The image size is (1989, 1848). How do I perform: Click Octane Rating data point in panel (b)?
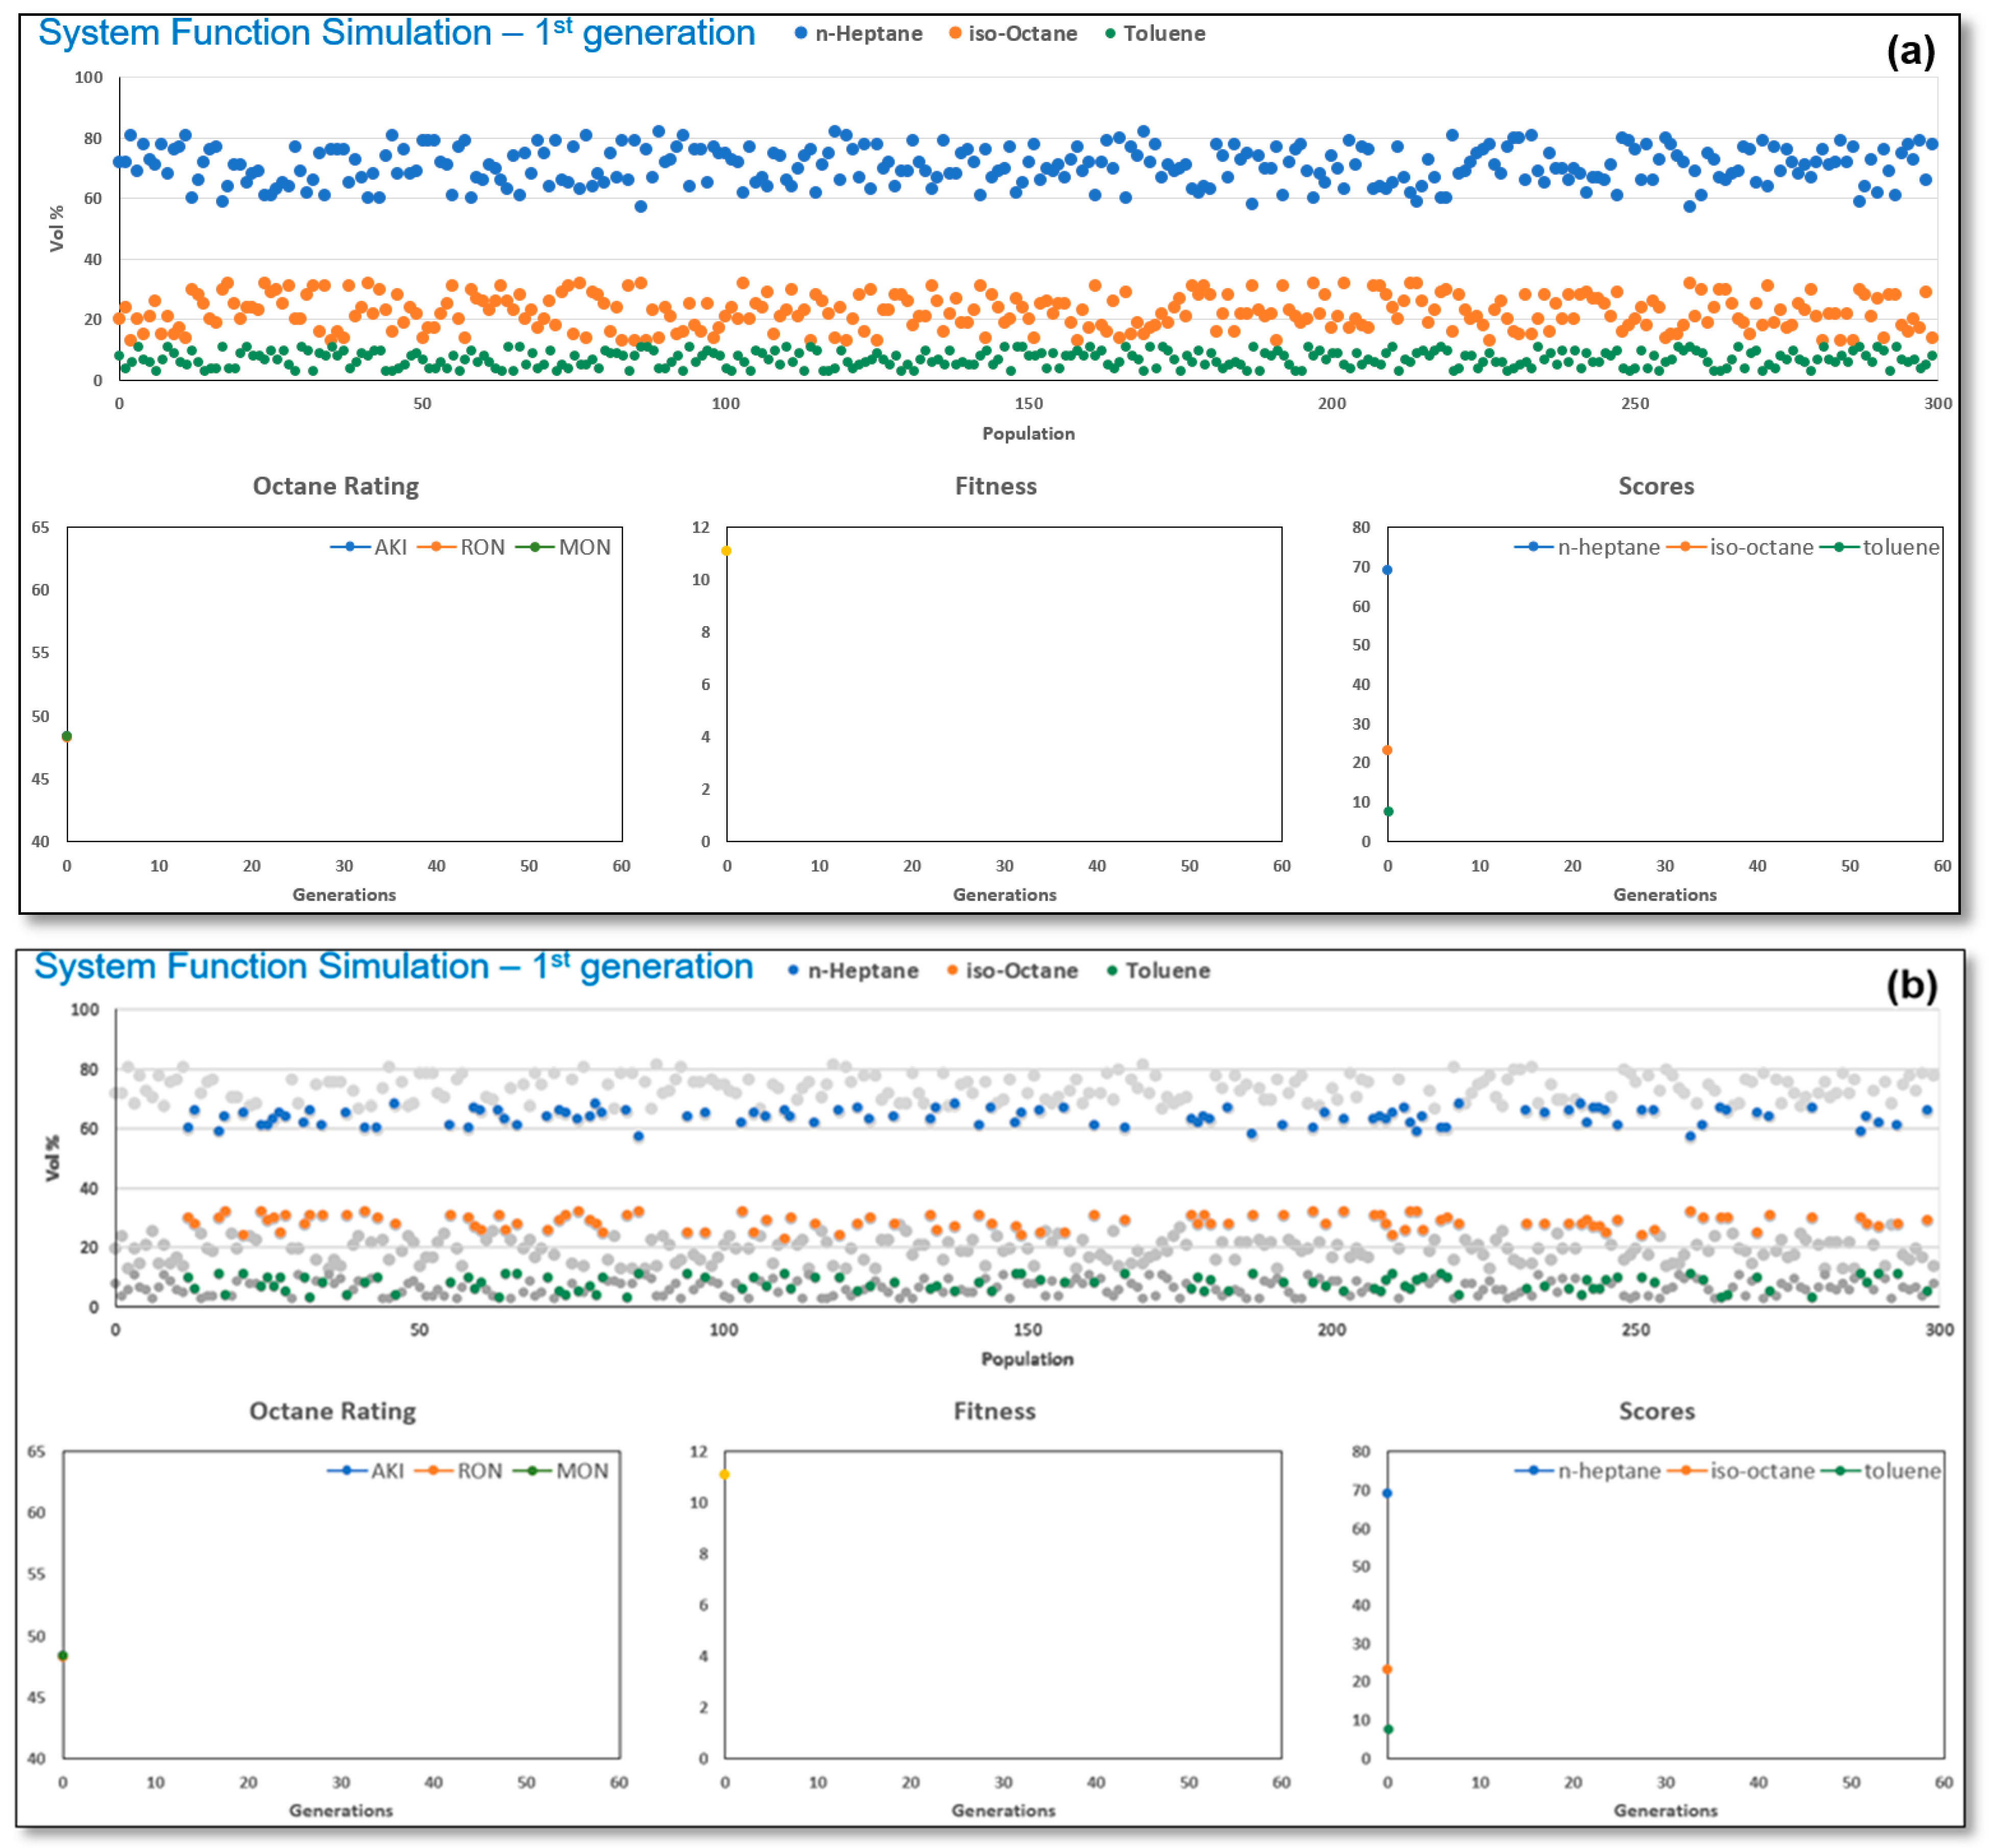[63, 1656]
